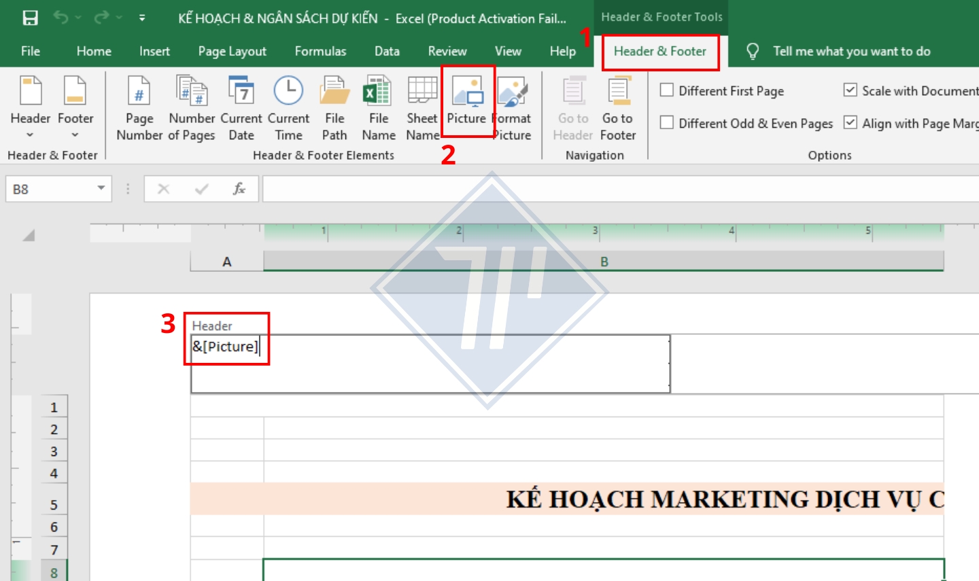Uncheck Scale with Document
The width and height of the screenshot is (979, 581).
(x=851, y=90)
